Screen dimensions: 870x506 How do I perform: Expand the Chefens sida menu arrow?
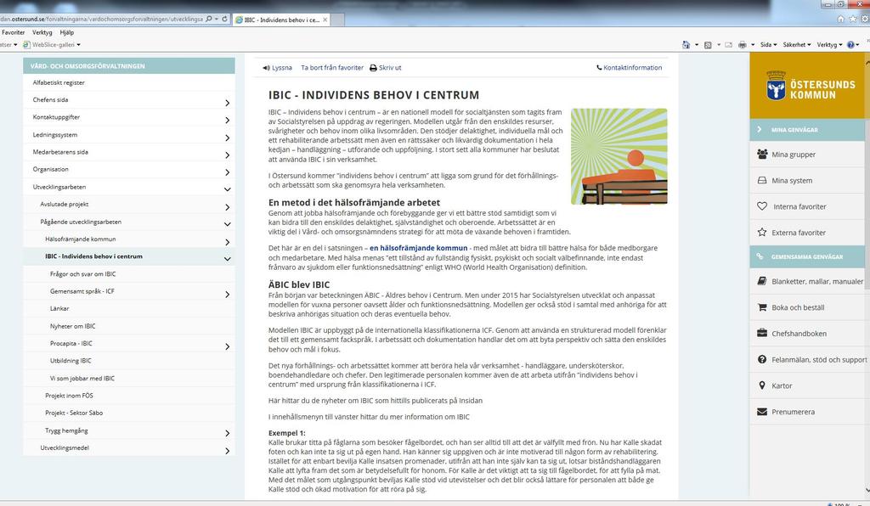(x=228, y=103)
